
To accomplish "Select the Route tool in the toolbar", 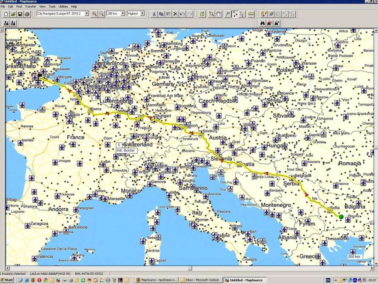I will (x=235, y=14).
